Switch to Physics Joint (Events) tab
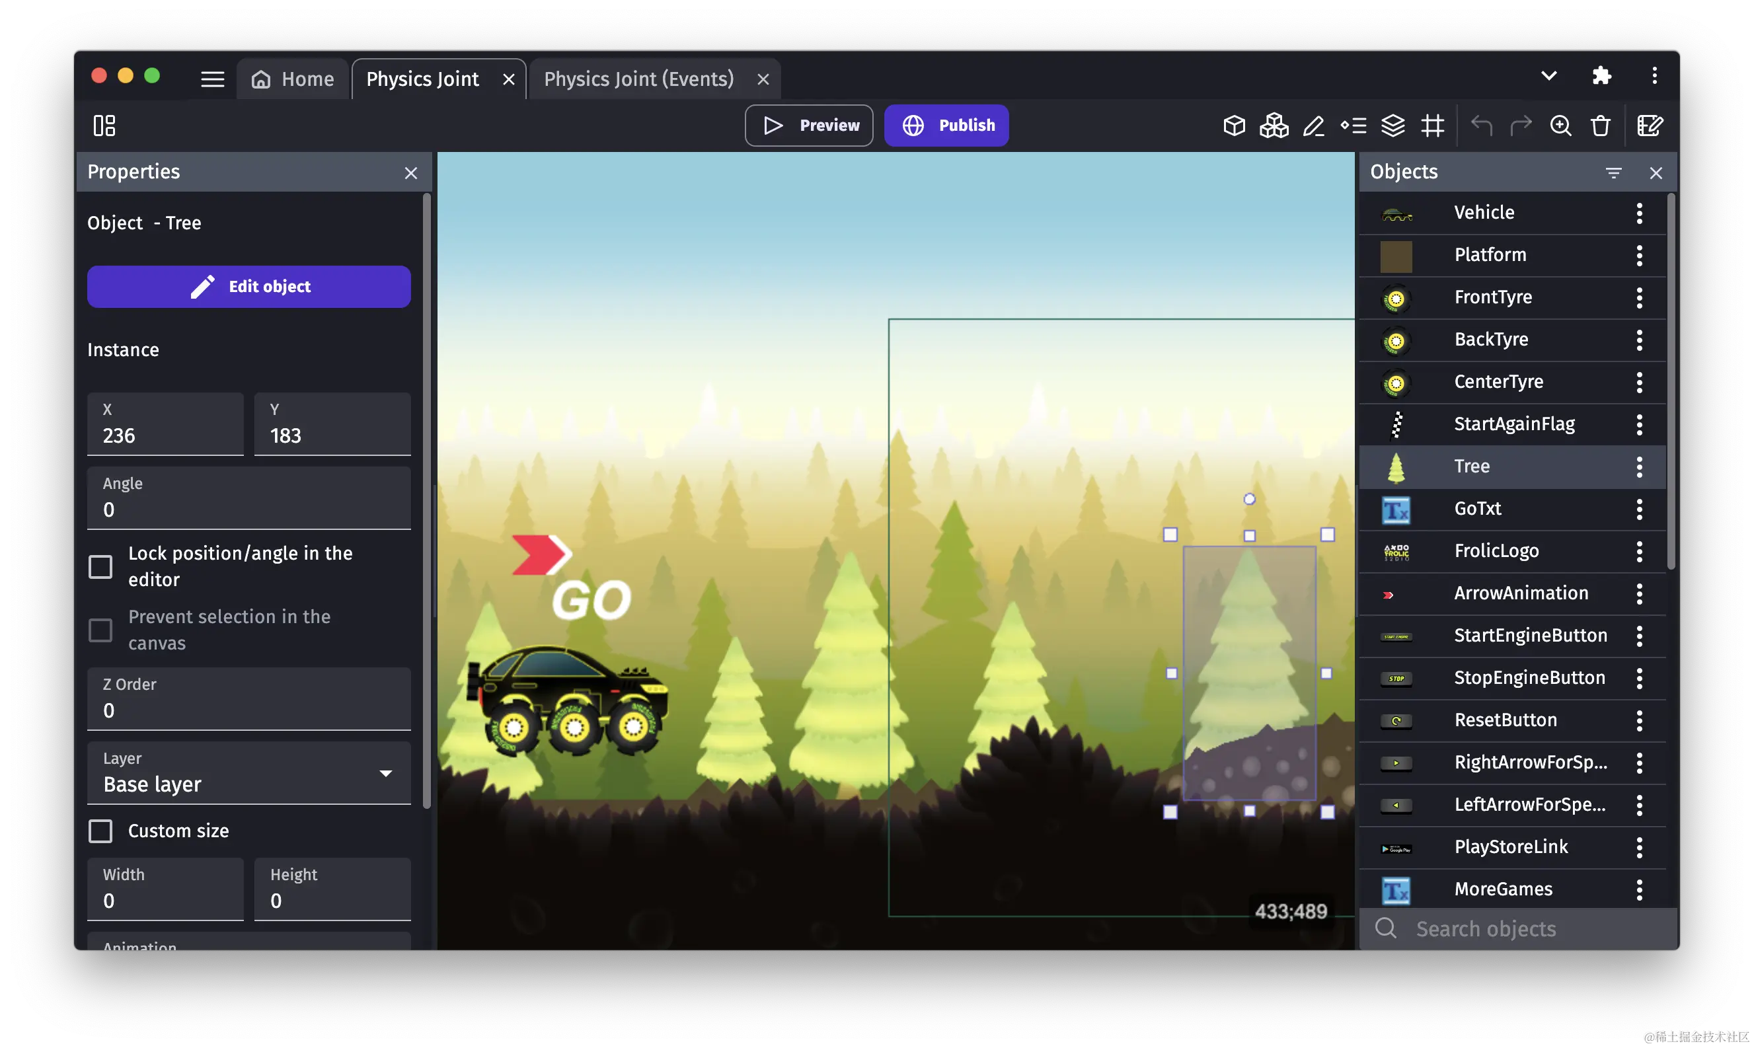This screenshot has width=1754, height=1048. click(x=638, y=79)
